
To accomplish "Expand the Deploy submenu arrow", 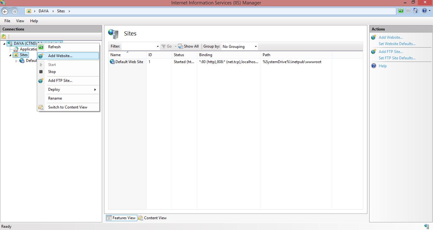I will point(95,89).
